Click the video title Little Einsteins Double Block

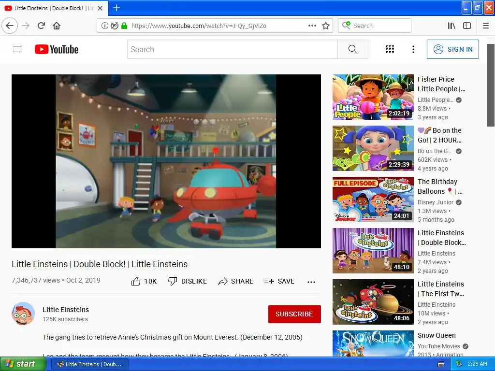100,264
